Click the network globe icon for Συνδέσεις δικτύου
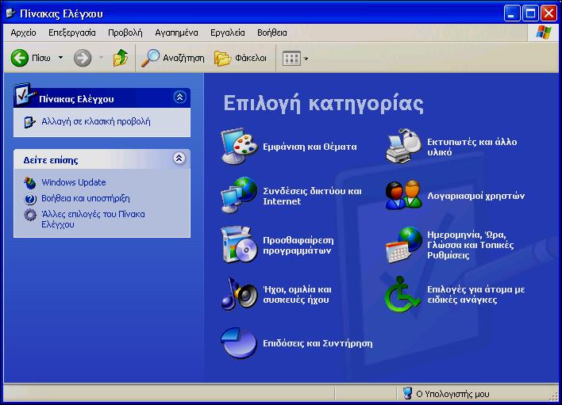This screenshot has width=562, height=405. pos(239,195)
